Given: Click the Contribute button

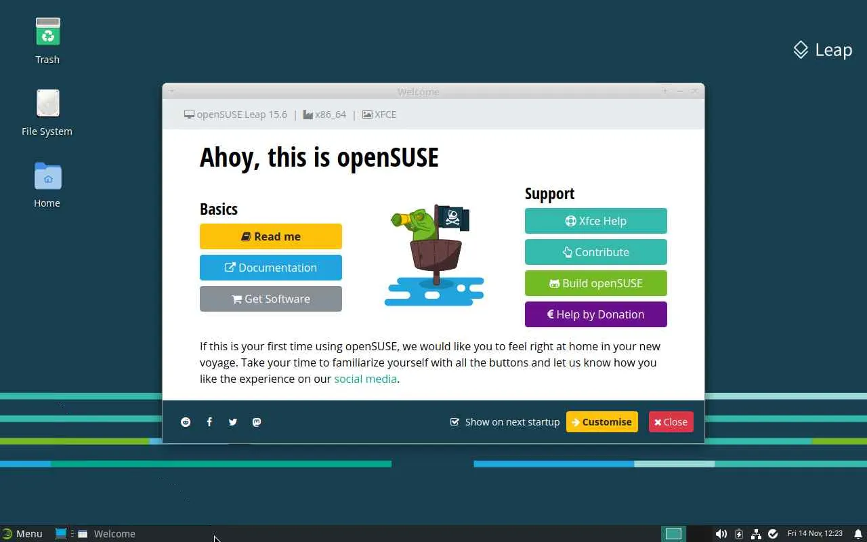Looking at the screenshot, I should tap(596, 252).
